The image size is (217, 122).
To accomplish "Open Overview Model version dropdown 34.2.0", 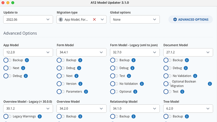I will pos(81,108).
